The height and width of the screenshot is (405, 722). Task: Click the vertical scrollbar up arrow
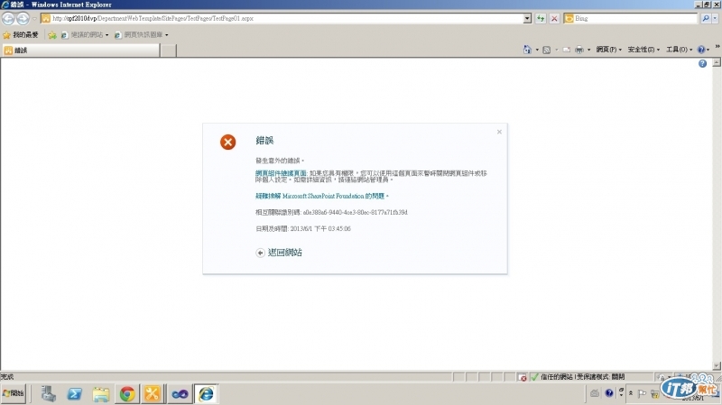(717, 62)
